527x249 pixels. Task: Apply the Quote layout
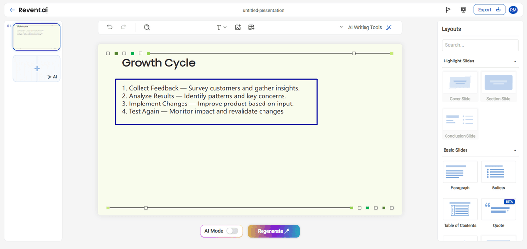click(x=498, y=213)
